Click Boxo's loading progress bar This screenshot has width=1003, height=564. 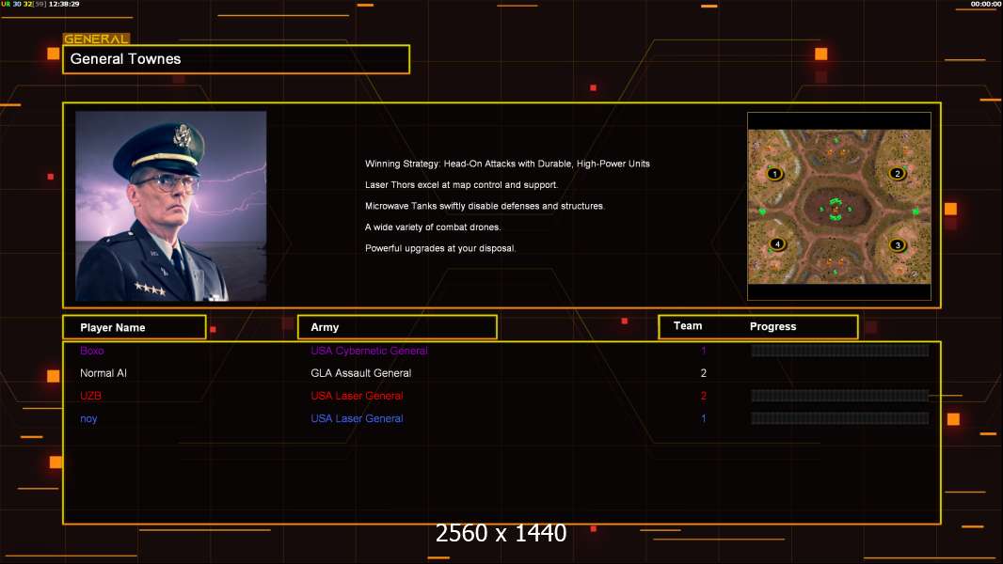pyautogui.click(x=839, y=351)
